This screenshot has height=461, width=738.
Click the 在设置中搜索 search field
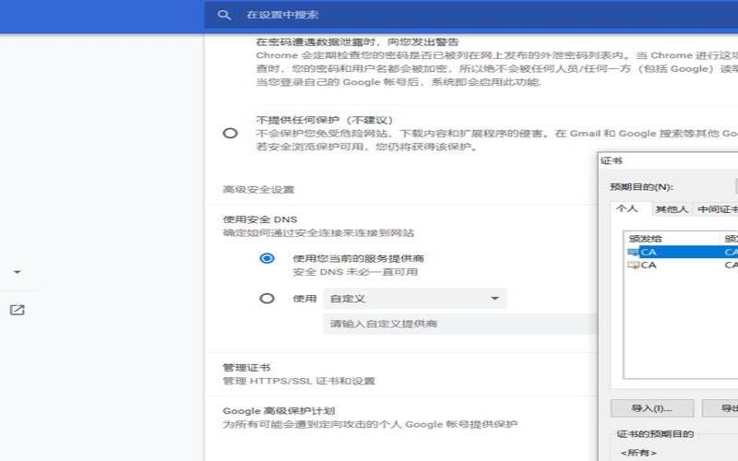click(470, 15)
